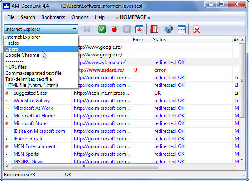This screenshot has height=181, width=249.
Task: Click the vertical scrollbar up arrow
Action: click(x=242, y=40)
